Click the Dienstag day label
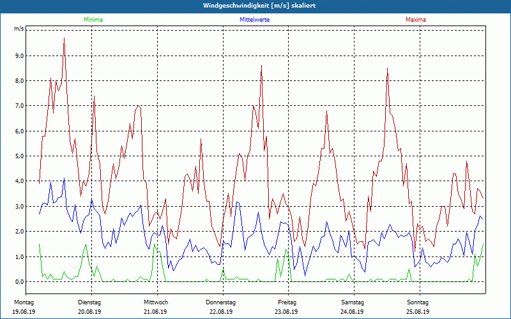 pyautogui.click(x=89, y=302)
